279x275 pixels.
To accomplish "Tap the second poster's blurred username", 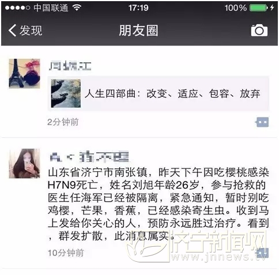I will [89, 157].
